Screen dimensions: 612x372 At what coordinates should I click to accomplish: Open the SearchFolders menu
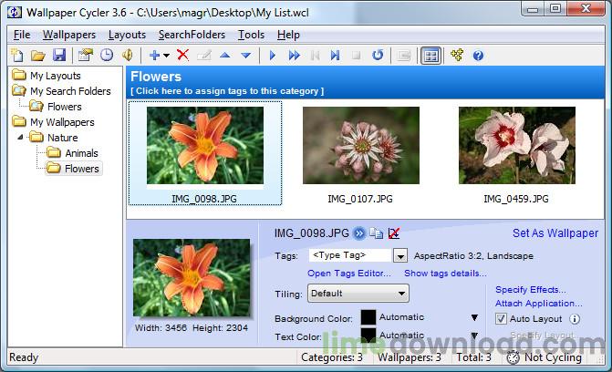[x=192, y=35]
